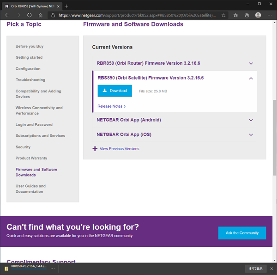Click the Ask the Community button

pos(242,233)
